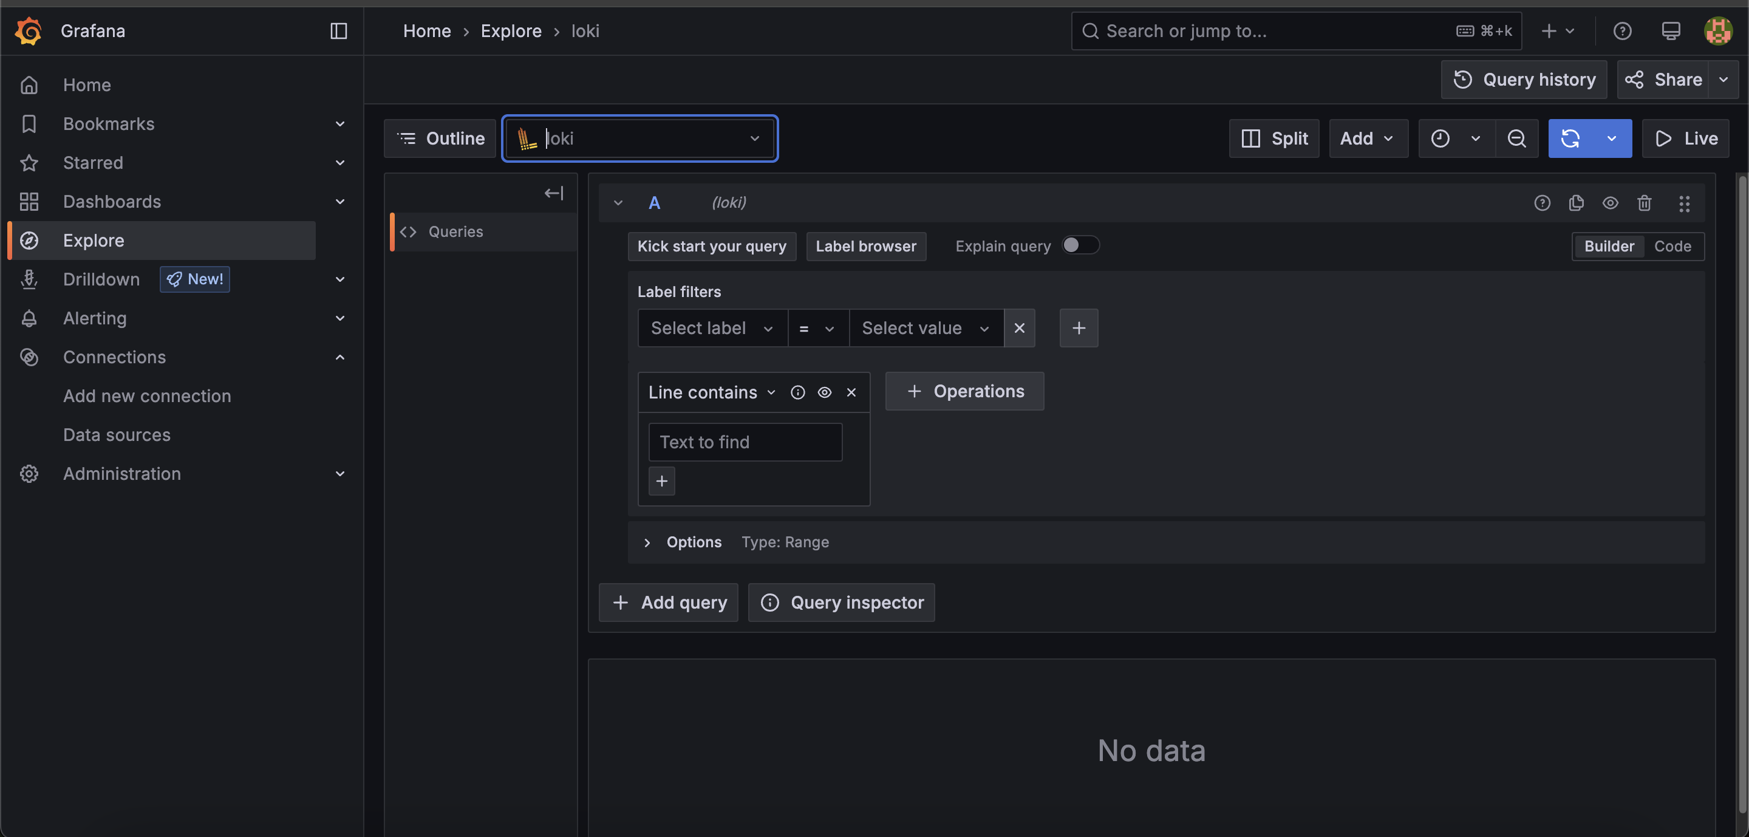The image size is (1749, 837).
Task: Click the zoom out time range icon
Action: (1516, 138)
